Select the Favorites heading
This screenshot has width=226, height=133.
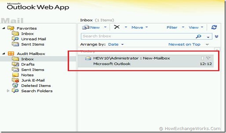click(x=27, y=28)
